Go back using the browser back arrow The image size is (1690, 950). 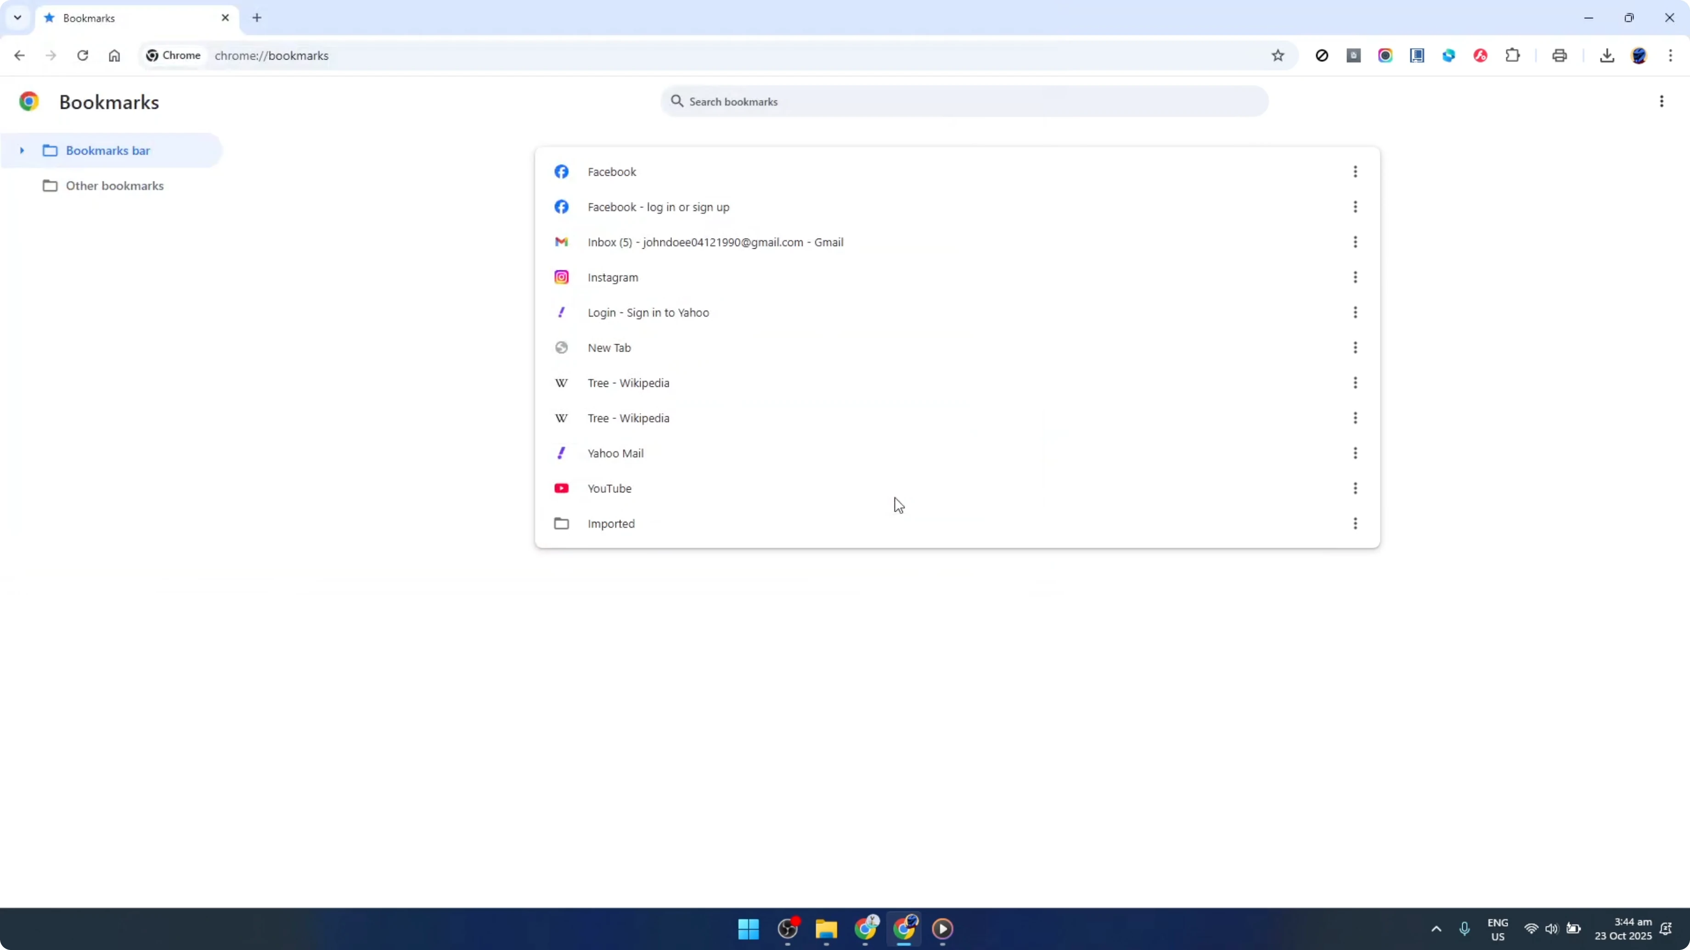(19, 56)
